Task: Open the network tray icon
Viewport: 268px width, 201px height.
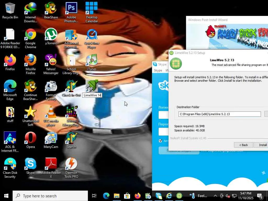Action: pyautogui.click(x=234, y=196)
